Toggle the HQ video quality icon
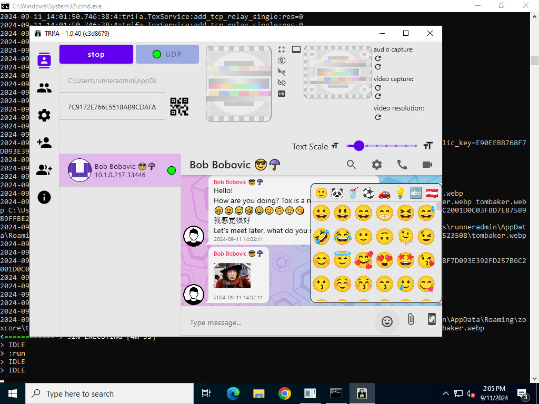 [x=282, y=94]
